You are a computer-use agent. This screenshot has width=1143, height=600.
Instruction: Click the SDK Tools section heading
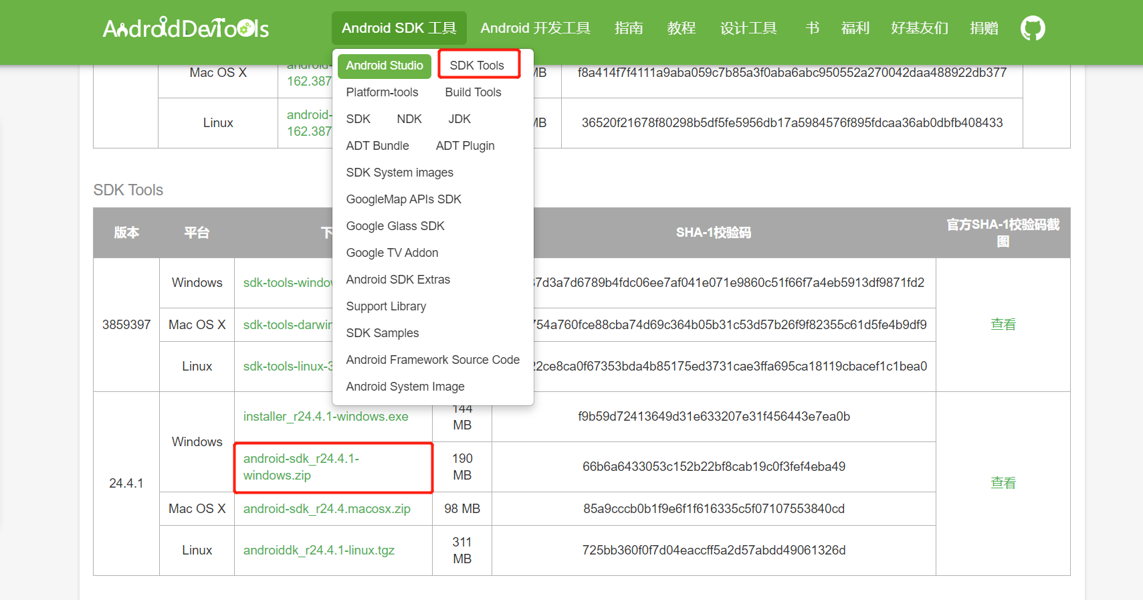pyautogui.click(x=128, y=190)
